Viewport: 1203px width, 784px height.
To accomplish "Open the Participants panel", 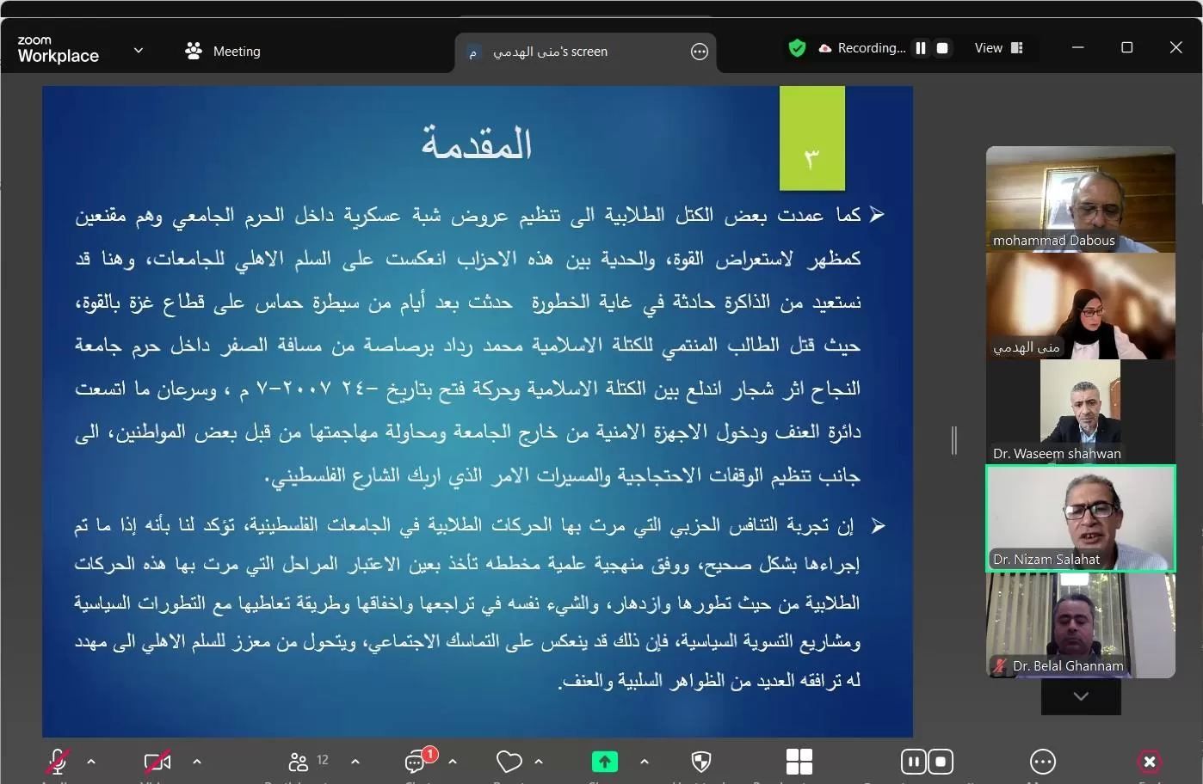I will pos(299,762).
